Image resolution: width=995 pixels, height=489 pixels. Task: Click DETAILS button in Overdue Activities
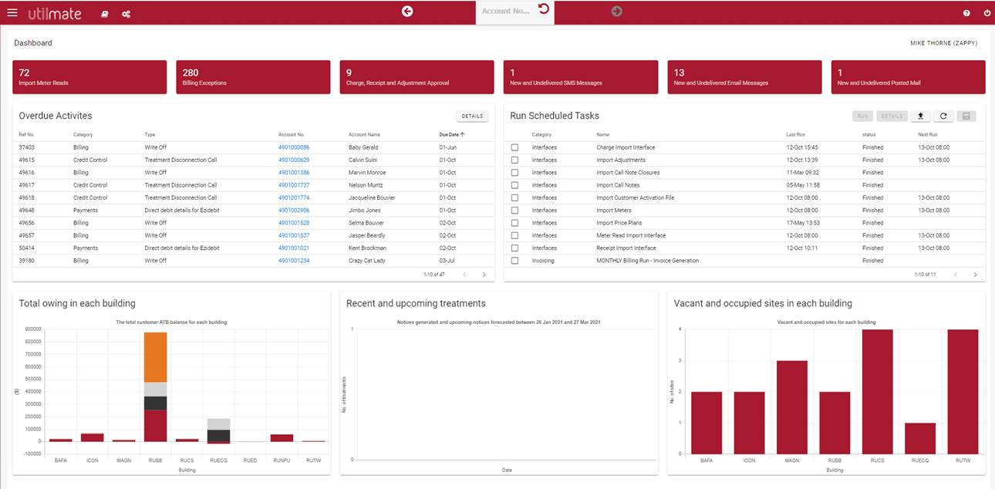click(472, 116)
